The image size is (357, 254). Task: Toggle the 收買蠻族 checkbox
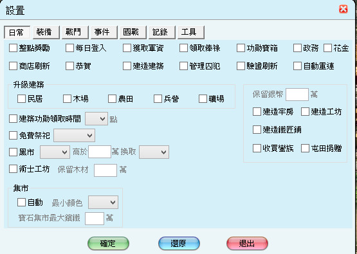257,148
